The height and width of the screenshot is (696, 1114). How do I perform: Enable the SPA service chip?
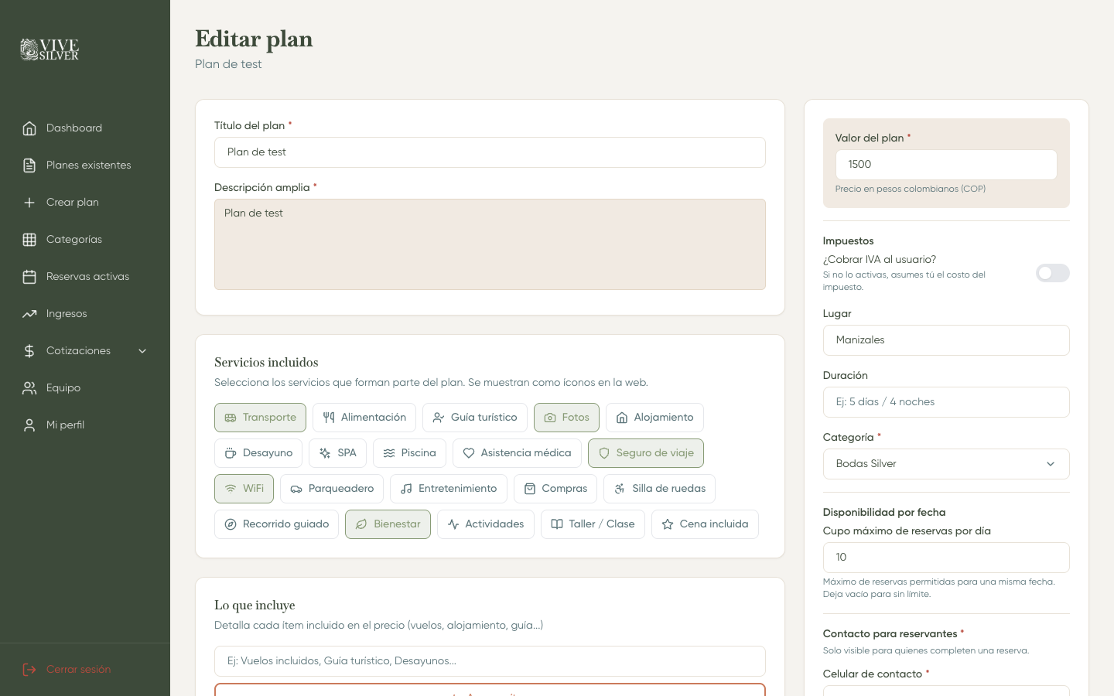point(337,452)
